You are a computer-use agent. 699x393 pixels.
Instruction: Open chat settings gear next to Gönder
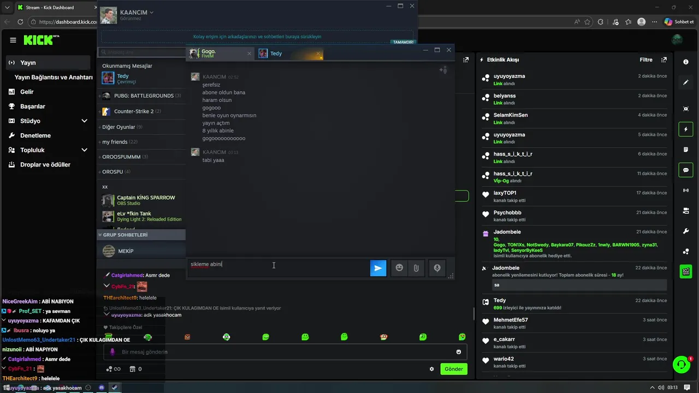431,369
